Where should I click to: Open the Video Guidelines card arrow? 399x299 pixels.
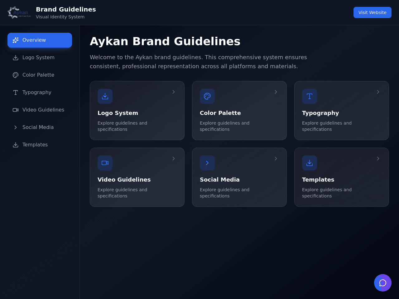point(174,159)
